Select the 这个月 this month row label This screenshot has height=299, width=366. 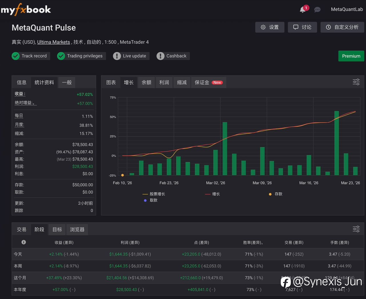pos(20,278)
